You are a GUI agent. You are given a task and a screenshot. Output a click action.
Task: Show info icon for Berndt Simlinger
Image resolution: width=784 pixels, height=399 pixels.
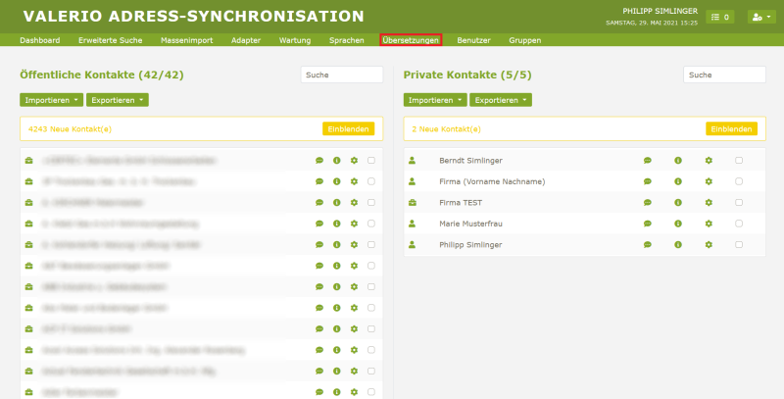678,161
